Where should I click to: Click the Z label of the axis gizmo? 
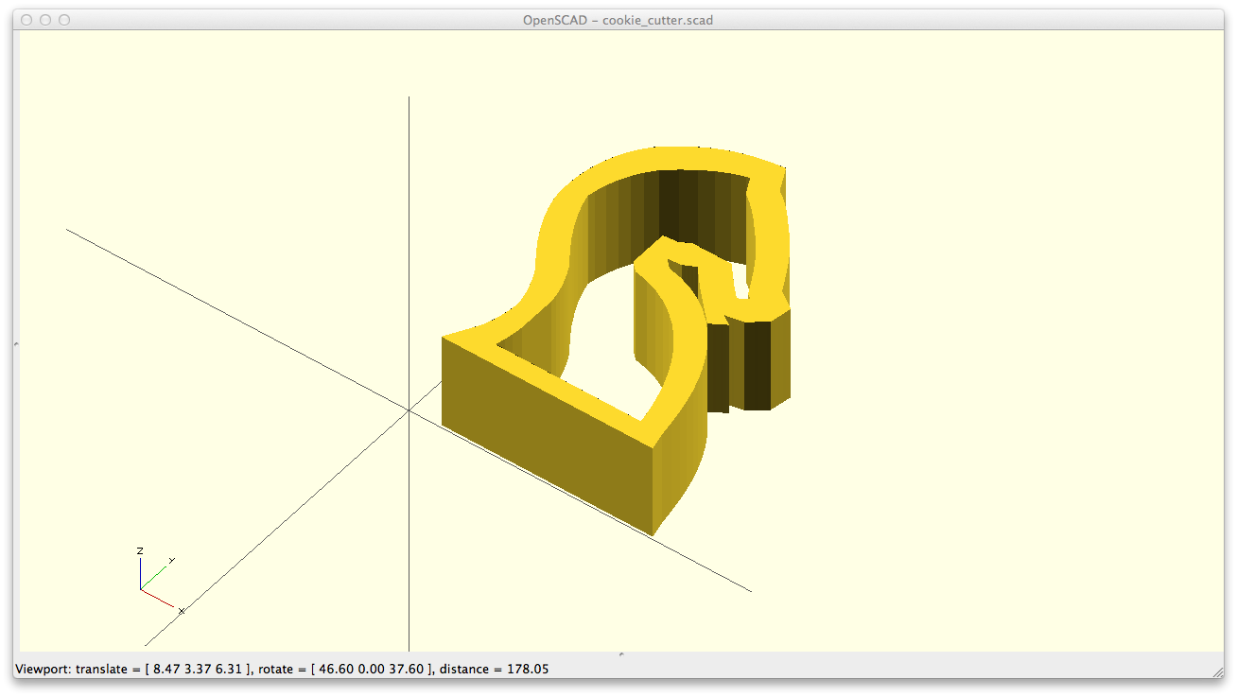click(x=140, y=550)
